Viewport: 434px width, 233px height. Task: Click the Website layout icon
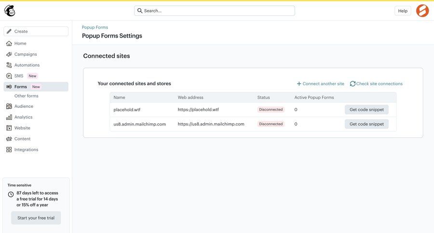(9, 128)
